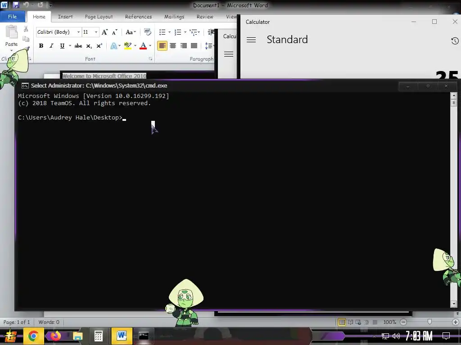Toggle Subscript formatting
Screen dimensions: 461x345
click(89, 46)
